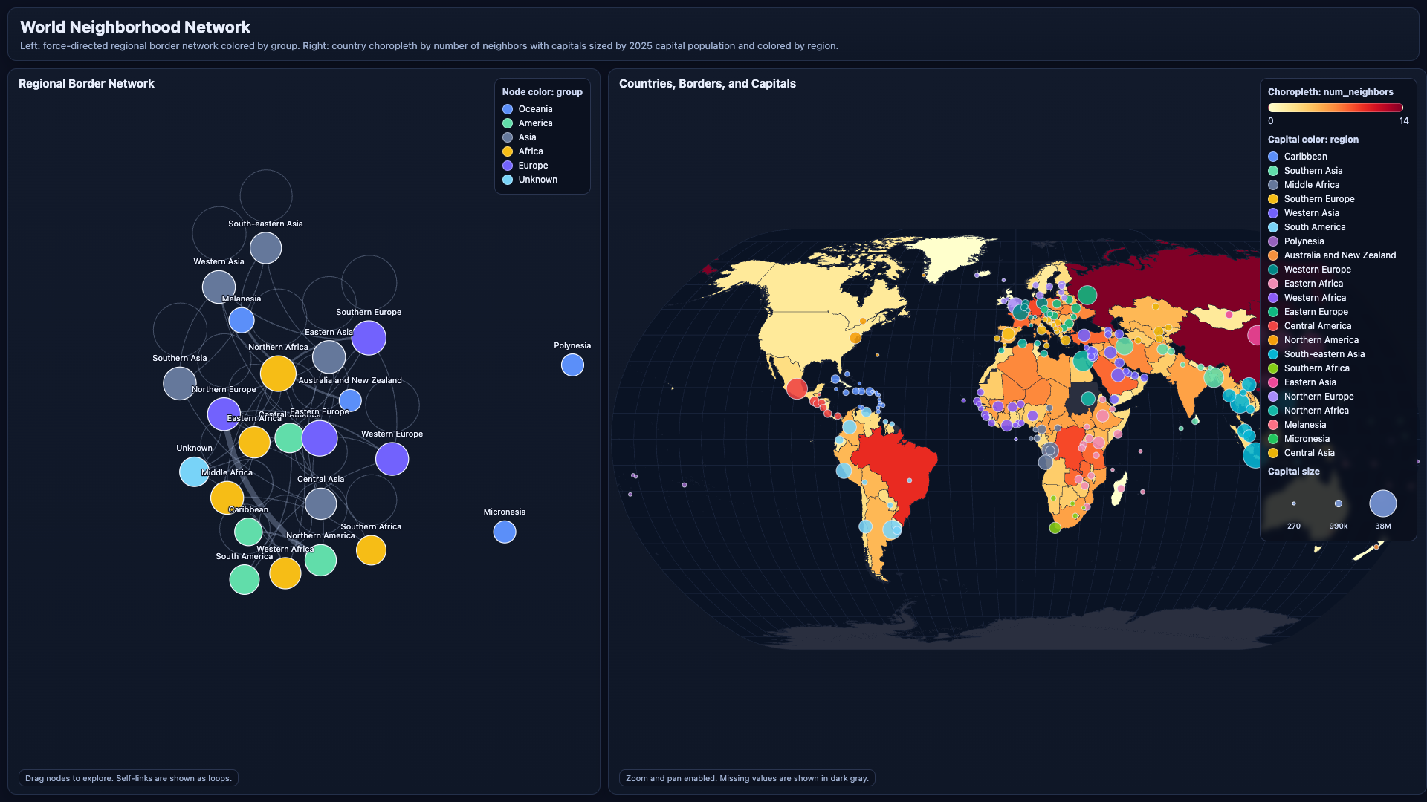Viewport: 1427px width, 802px height.
Task: Select the Western Europe node
Action: click(392, 459)
